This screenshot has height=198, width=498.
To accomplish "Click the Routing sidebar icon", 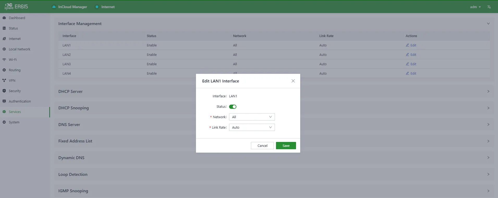I will click(x=4, y=70).
